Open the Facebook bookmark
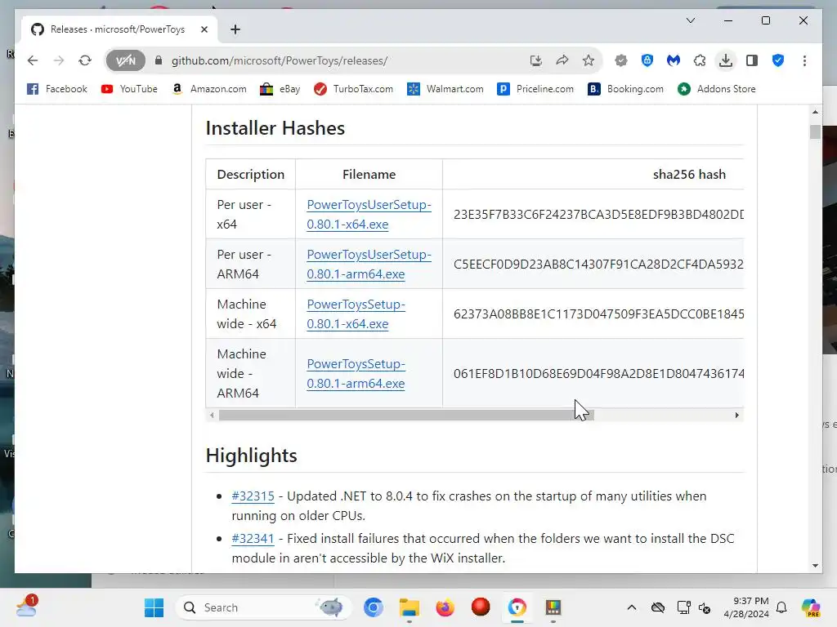 tap(57, 89)
